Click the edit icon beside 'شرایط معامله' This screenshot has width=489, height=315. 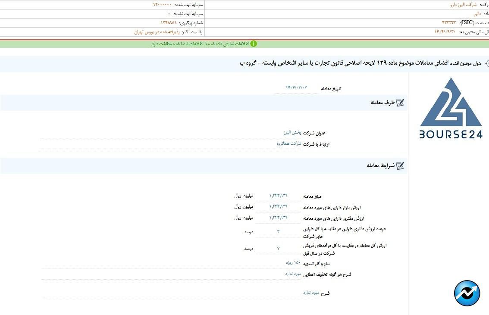pyautogui.click(x=400, y=166)
